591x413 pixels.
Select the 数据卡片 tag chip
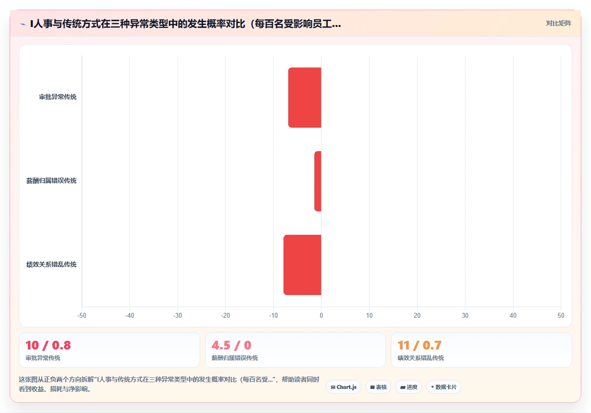coord(444,387)
